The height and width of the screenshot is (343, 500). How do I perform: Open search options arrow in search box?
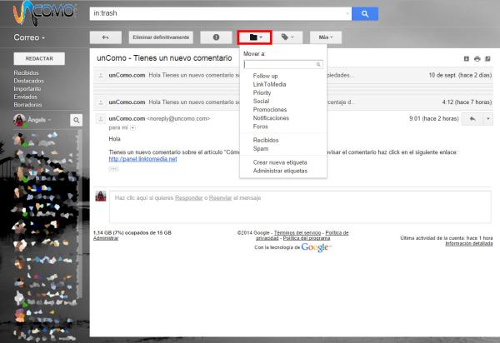347,13
